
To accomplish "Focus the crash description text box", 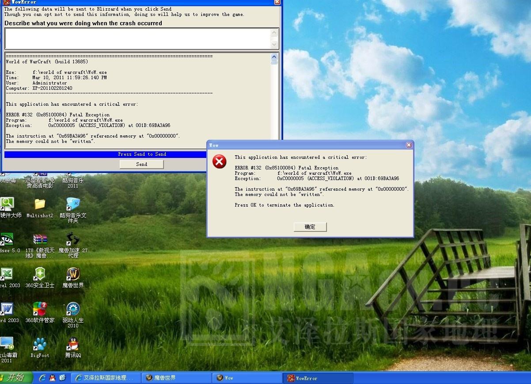I will [138, 38].
